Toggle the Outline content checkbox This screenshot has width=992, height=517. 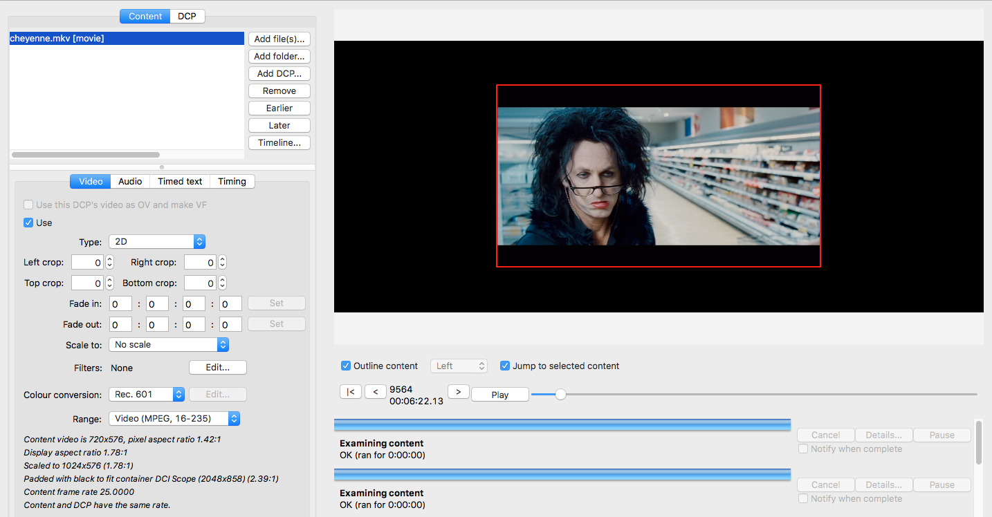(346, 366)
